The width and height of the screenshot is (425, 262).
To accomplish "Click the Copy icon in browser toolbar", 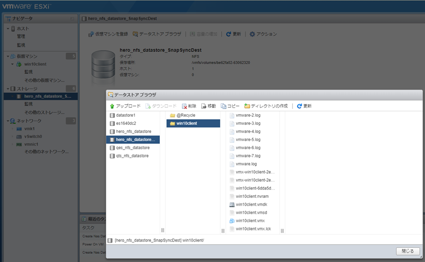I will 224,106.
